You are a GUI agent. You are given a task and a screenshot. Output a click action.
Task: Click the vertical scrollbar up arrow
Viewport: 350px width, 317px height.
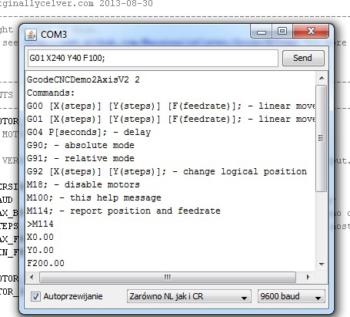322,78
